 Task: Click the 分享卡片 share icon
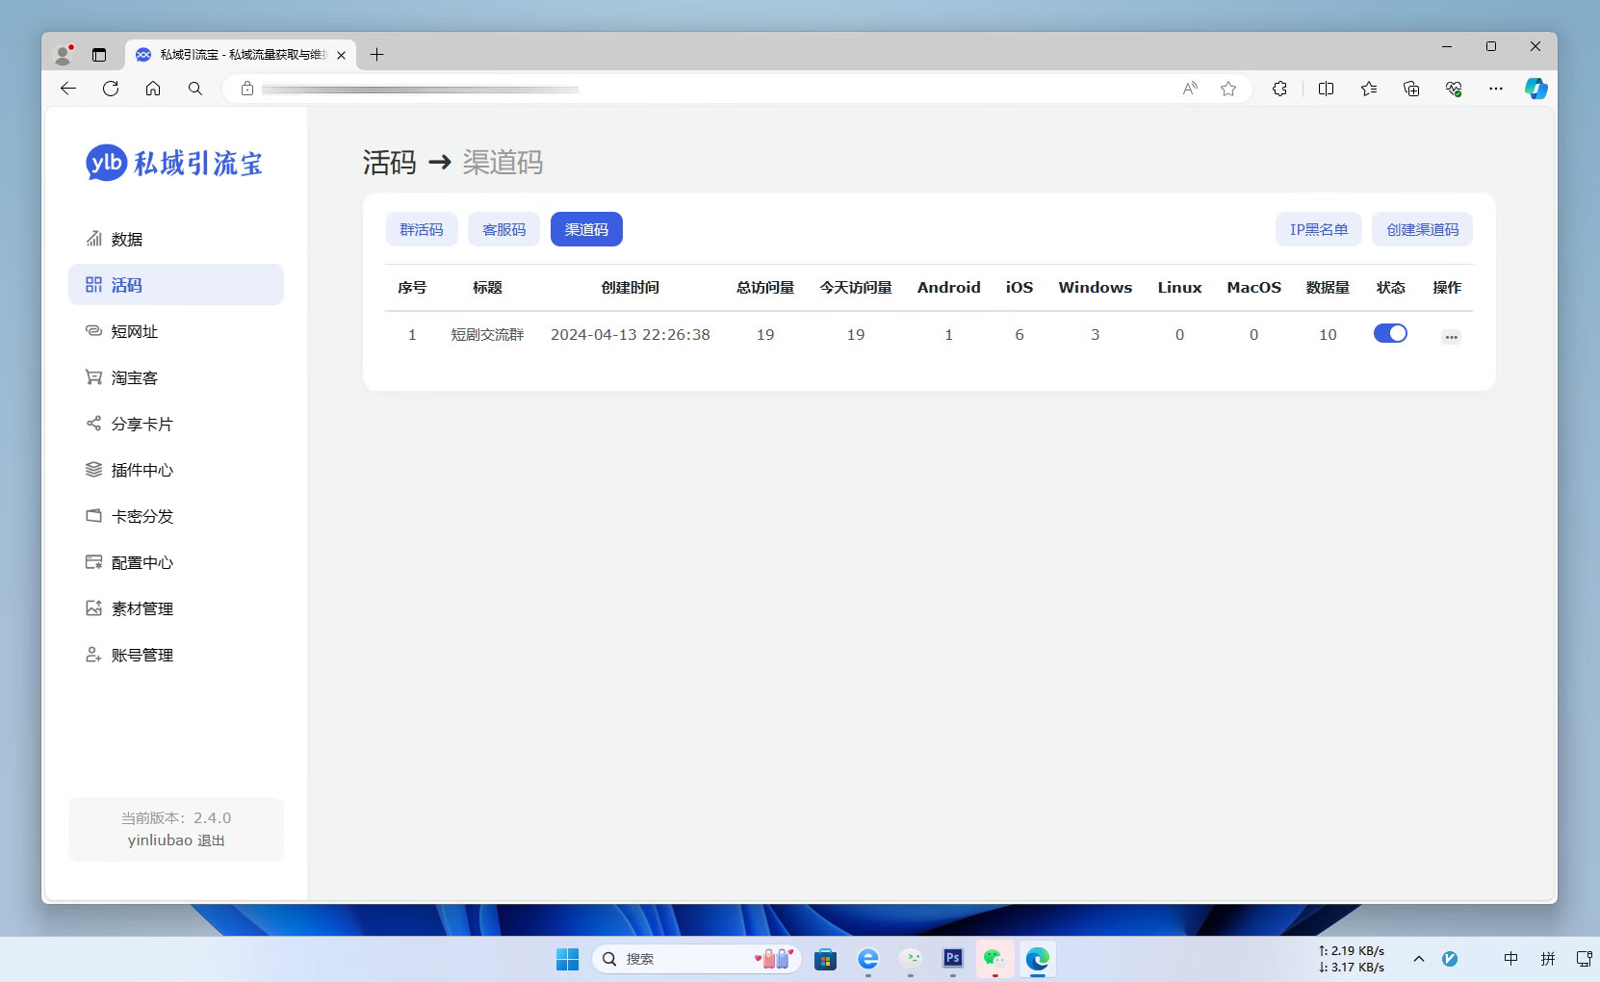pos(93,424)
